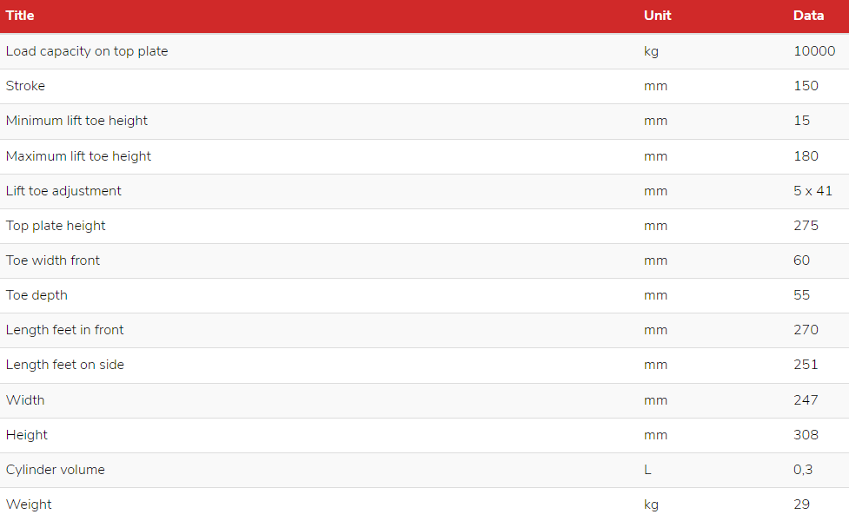
Task: Click the 5 x 41 data value
Action: (813, 191)
